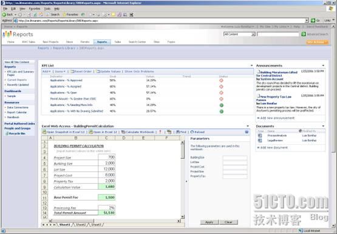
Task: Click red status icon for Permit Amount row
Action: click(221, 99)
